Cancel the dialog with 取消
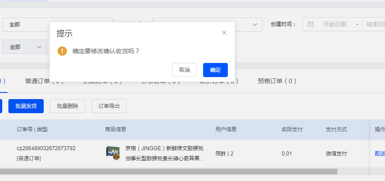 [185, 70]
